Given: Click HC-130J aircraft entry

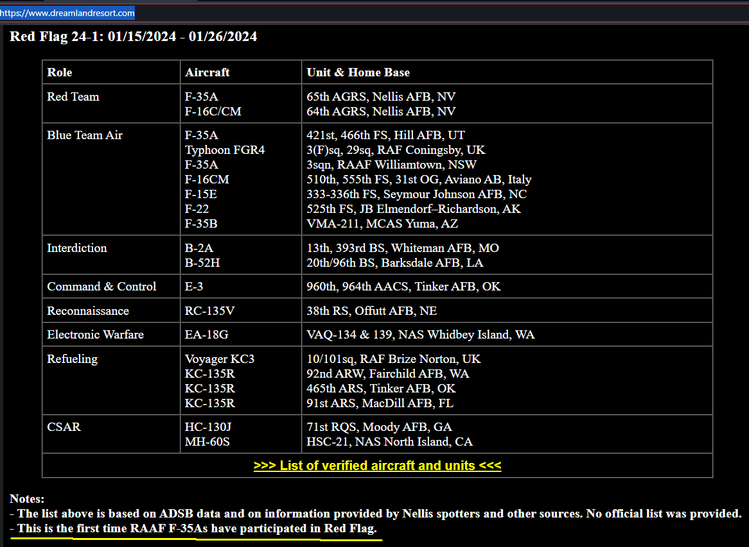Looking at the screenshot, I should click(207, 427).
